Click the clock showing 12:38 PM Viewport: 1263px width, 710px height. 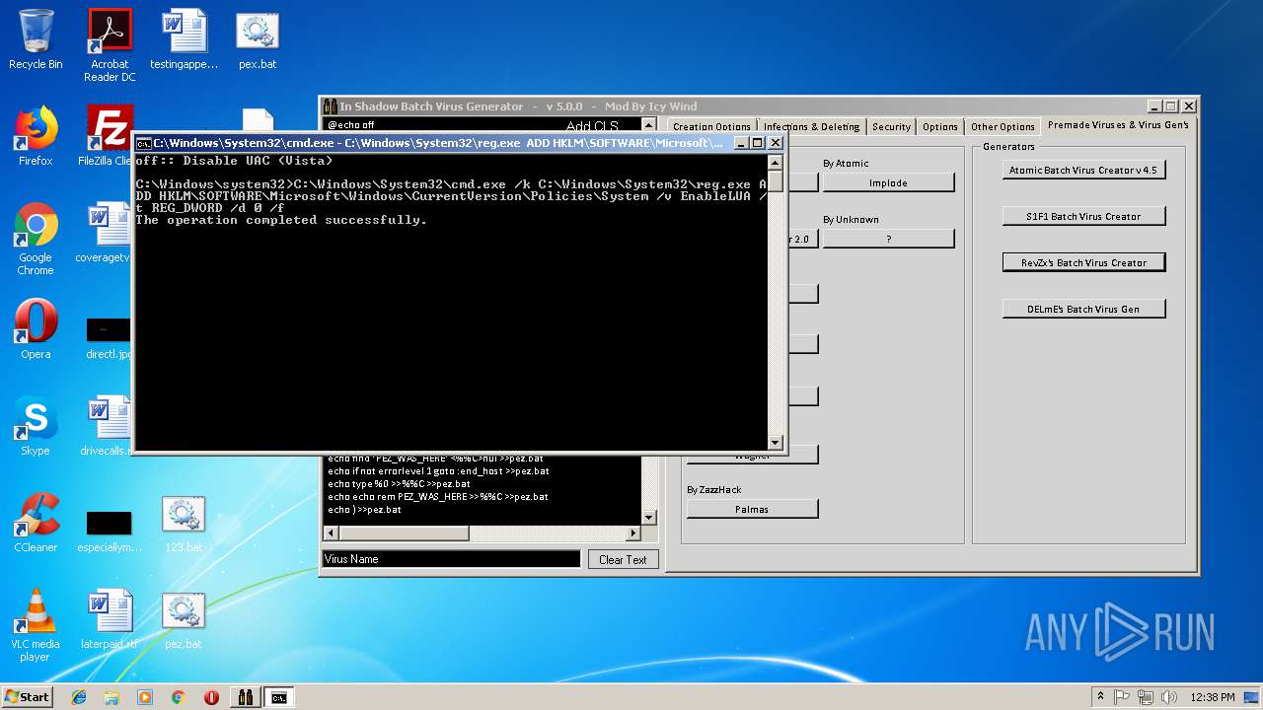[x=1213, y=697]
